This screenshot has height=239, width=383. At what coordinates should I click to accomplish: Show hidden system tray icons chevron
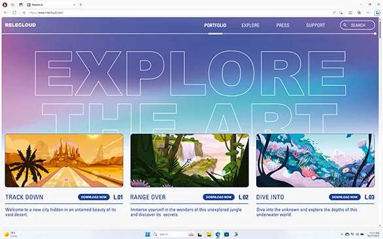point(341,234)
